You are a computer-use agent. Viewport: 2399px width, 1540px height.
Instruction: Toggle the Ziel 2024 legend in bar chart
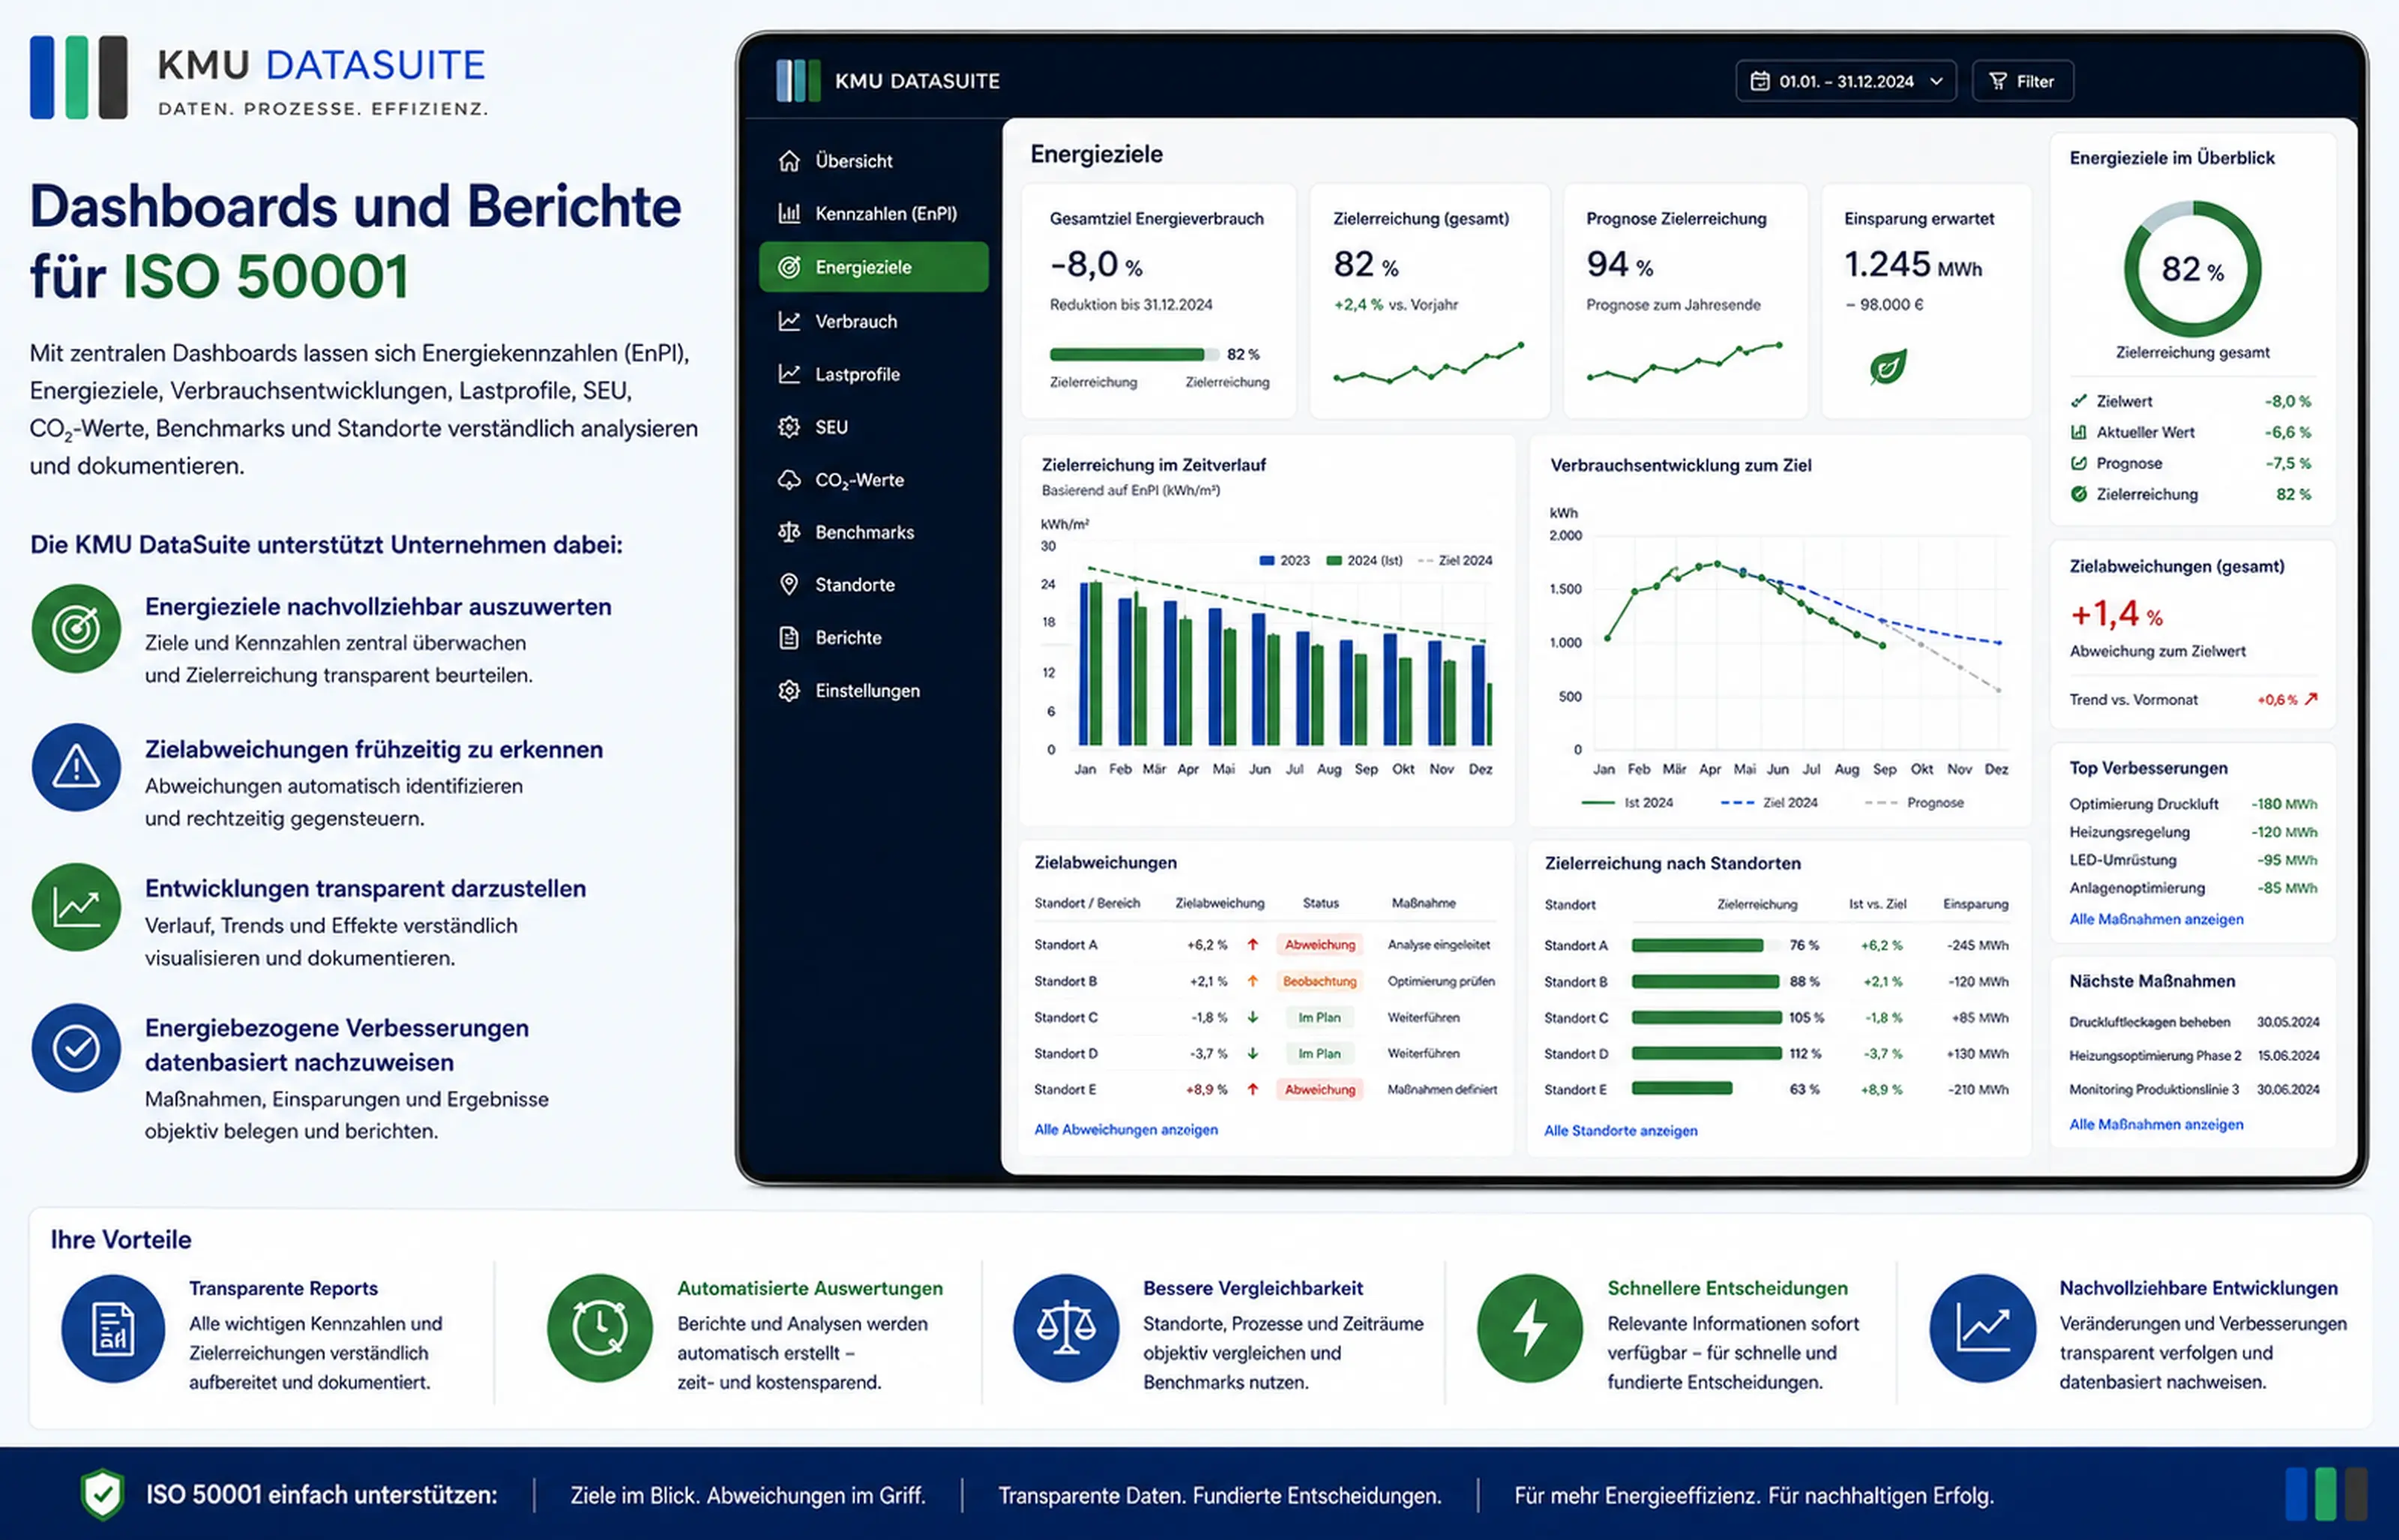[x=1454, y=561]
